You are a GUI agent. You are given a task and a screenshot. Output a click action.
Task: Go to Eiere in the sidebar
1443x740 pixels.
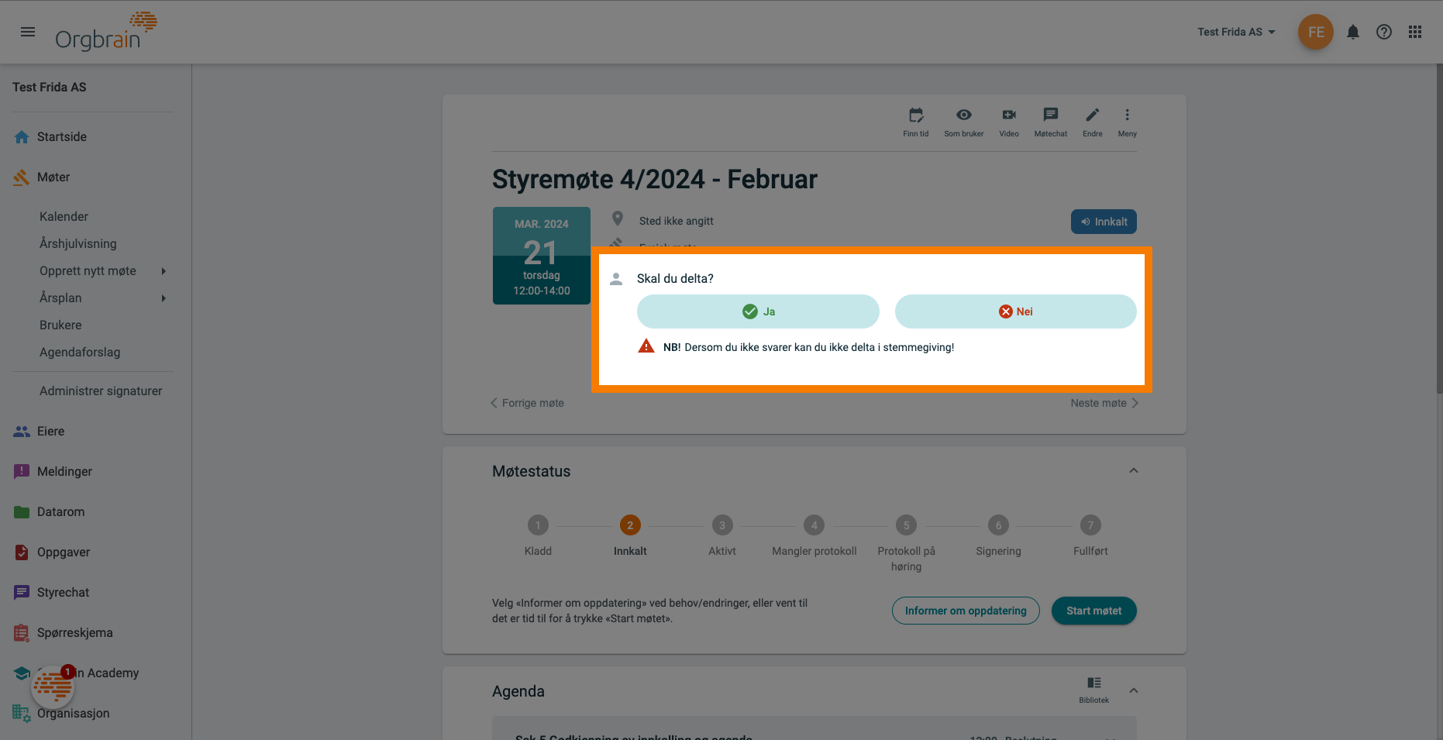pos(50,431)
